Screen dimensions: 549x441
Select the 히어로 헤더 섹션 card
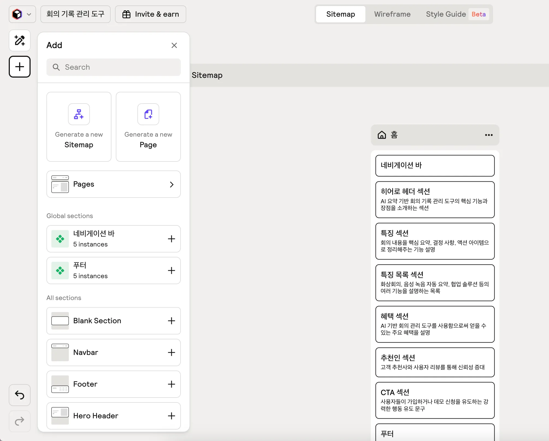[435, 199]
